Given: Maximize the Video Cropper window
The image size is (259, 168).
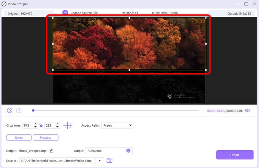Looking at the screenshot, I should (x=246, y=4).
